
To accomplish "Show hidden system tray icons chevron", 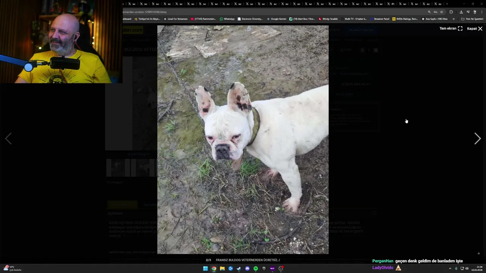I will 450,268.
